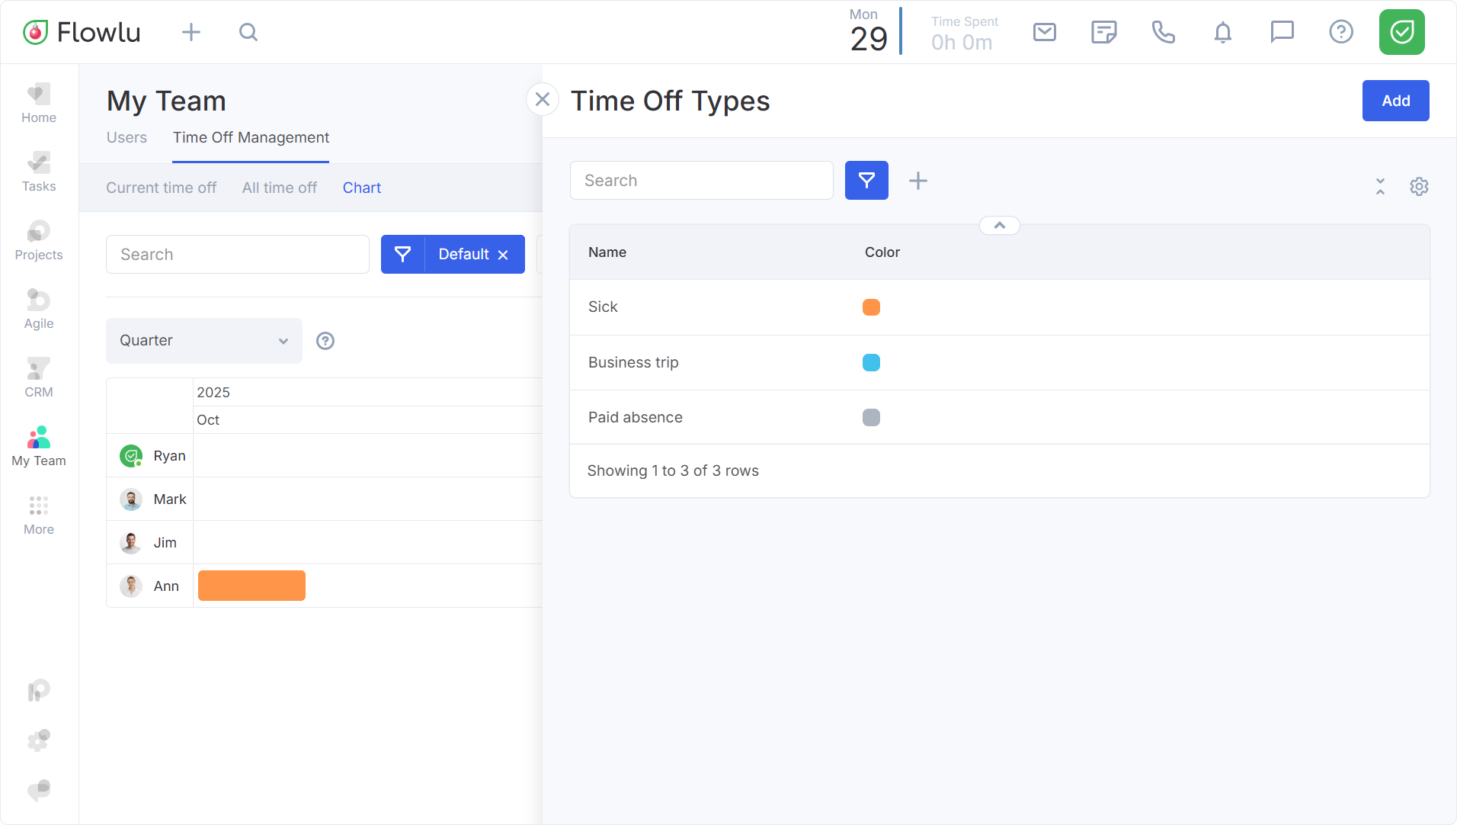Click the orange Sick color swatch
1457x825 pixels.
tap(871, 307)
